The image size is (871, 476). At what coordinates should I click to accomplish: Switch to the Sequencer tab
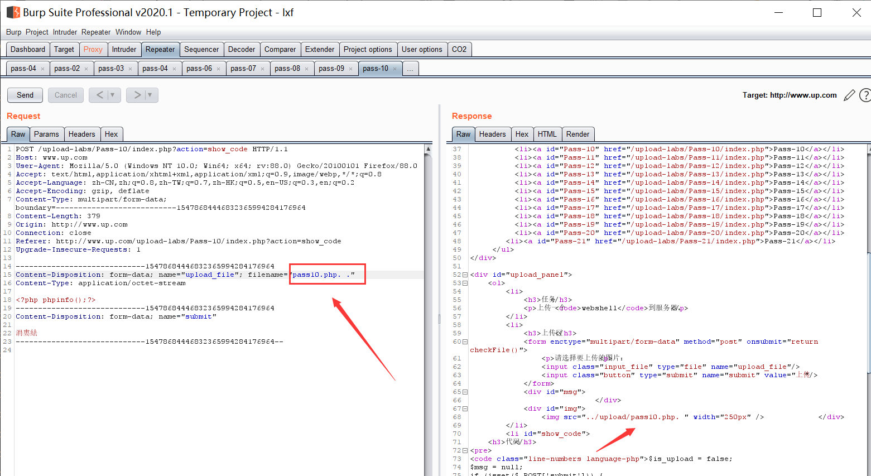[x=201, y=49]
